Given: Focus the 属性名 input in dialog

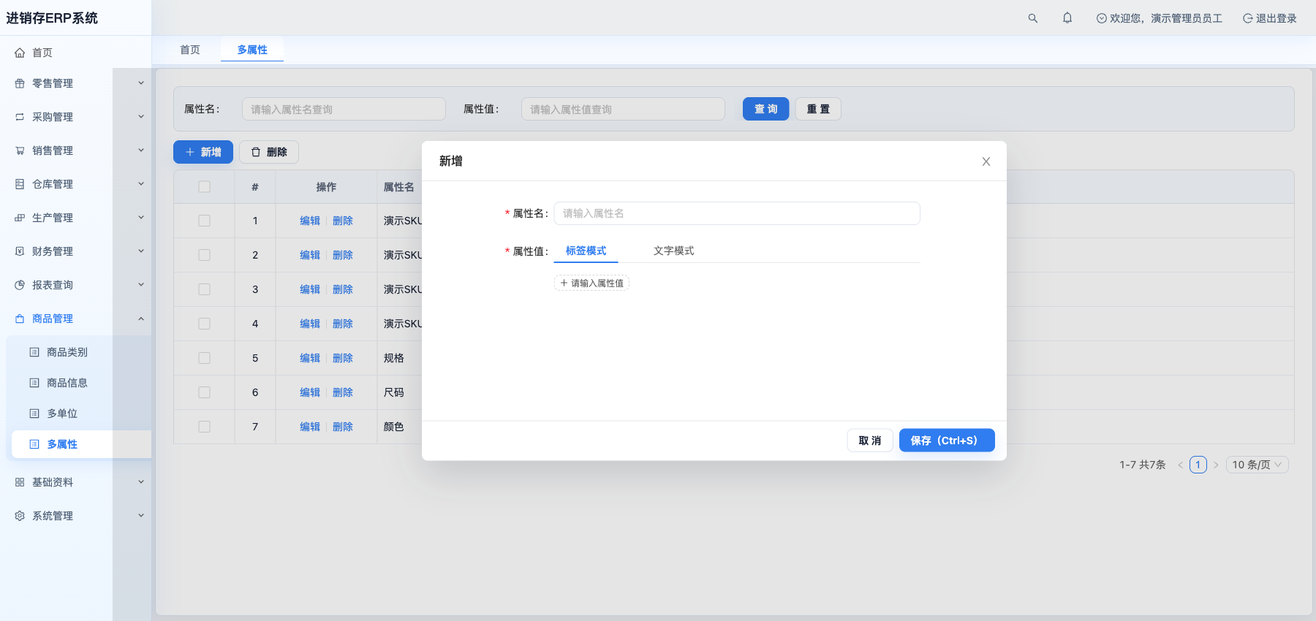Looking at the screenshot, I should (737, 213).
